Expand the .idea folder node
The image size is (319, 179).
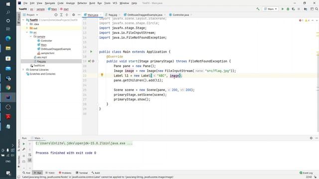[x=27, y=24]
